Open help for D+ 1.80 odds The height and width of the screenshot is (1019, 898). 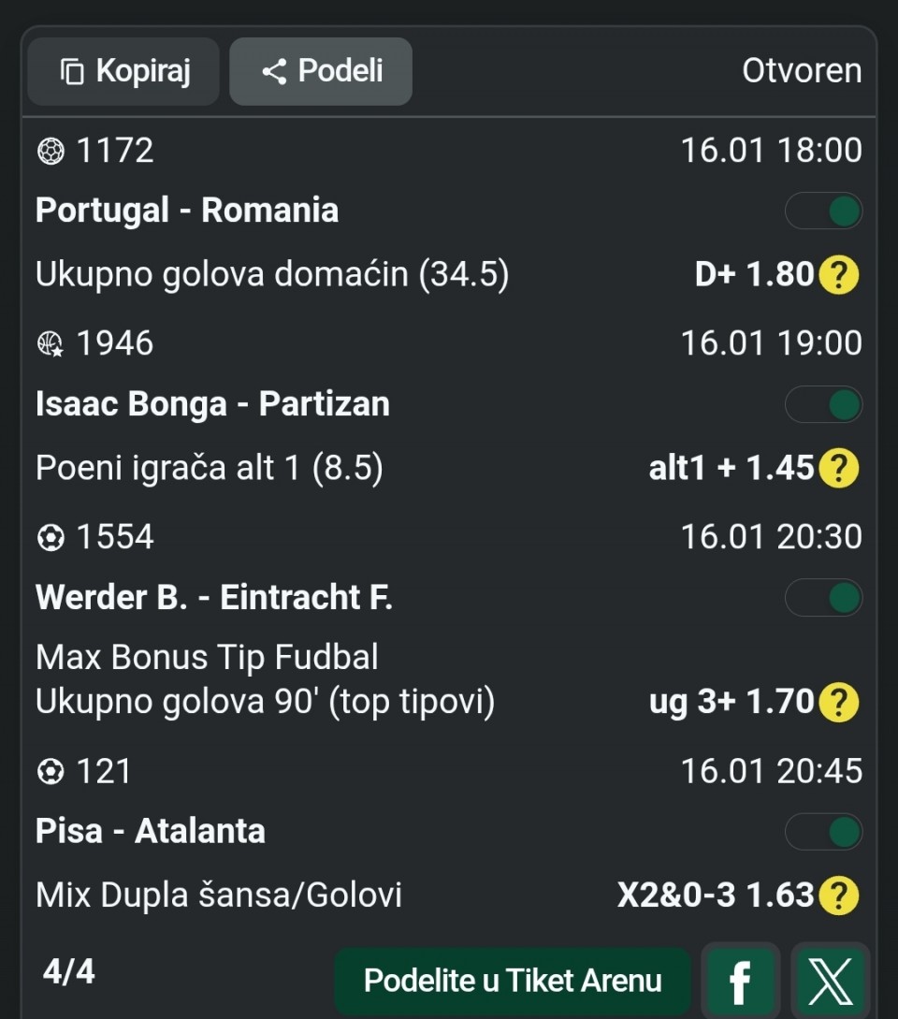[x=838, y=275]
